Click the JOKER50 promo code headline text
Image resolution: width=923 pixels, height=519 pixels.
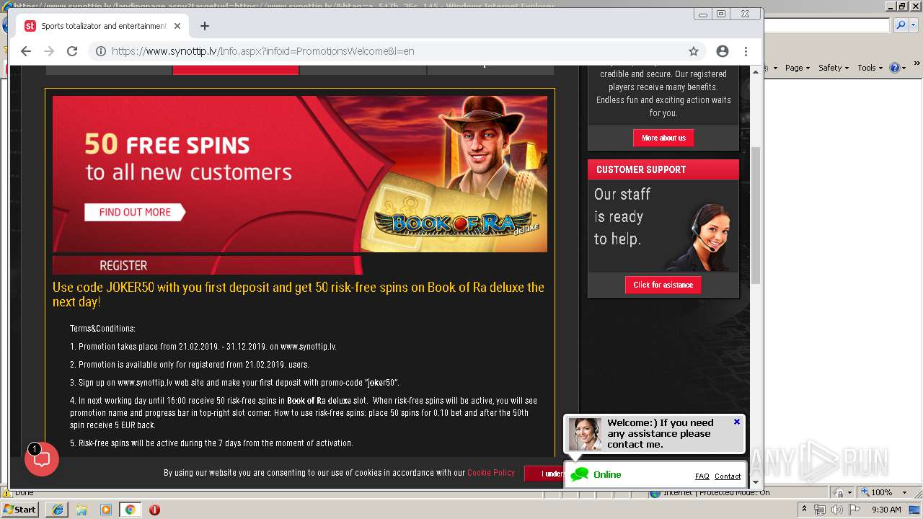299,294
